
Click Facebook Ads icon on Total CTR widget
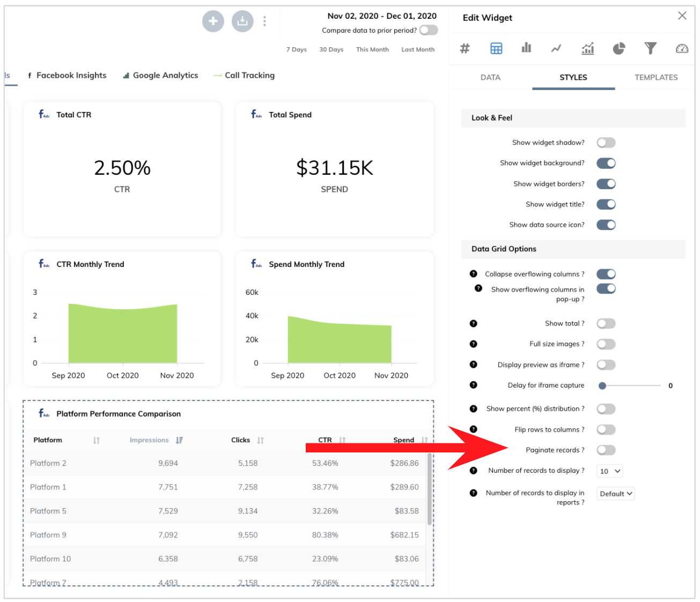pos(43,114)
